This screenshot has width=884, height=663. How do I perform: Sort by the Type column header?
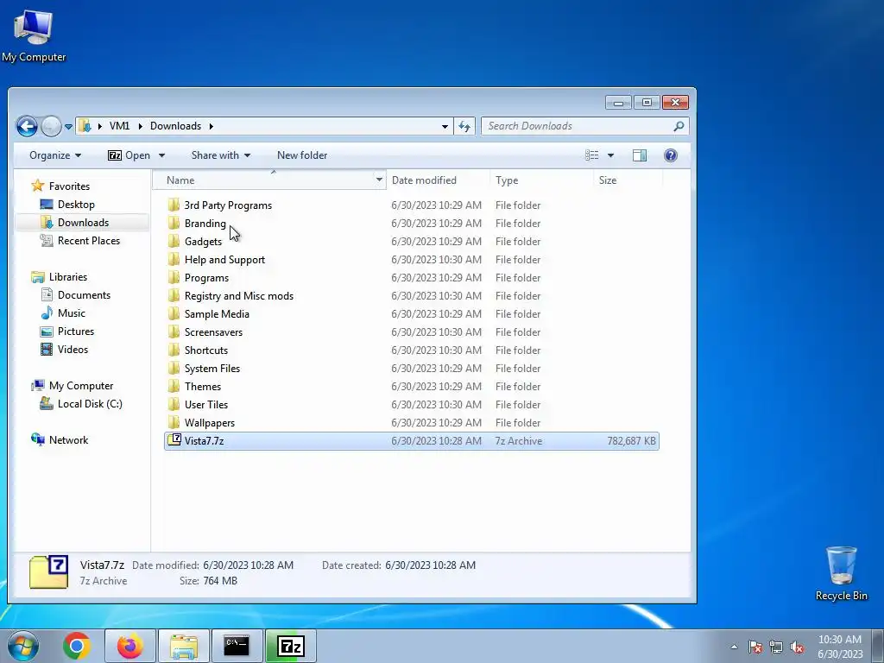[x=541, y=180]
